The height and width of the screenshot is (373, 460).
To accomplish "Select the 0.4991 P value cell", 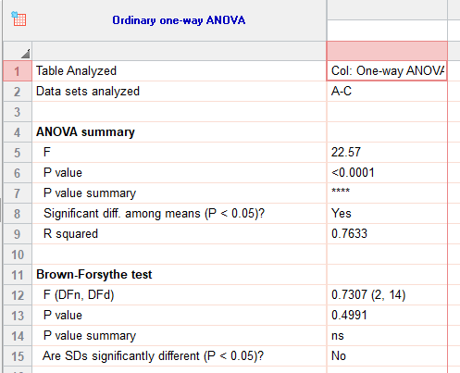I will point(387,316).
